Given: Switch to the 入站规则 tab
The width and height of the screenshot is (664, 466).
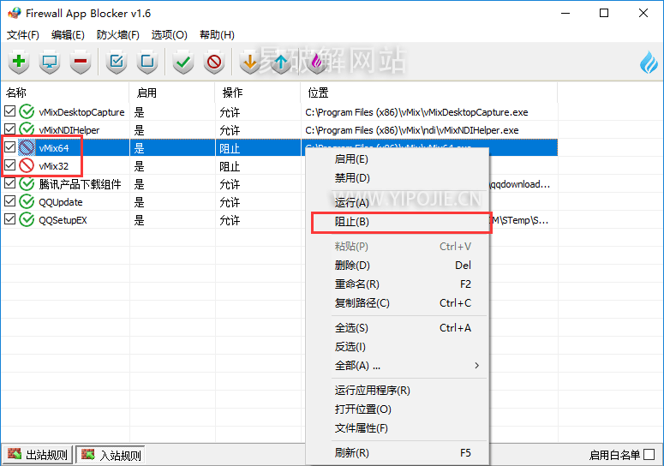Looking at the screenshot, I should [111, 455].
